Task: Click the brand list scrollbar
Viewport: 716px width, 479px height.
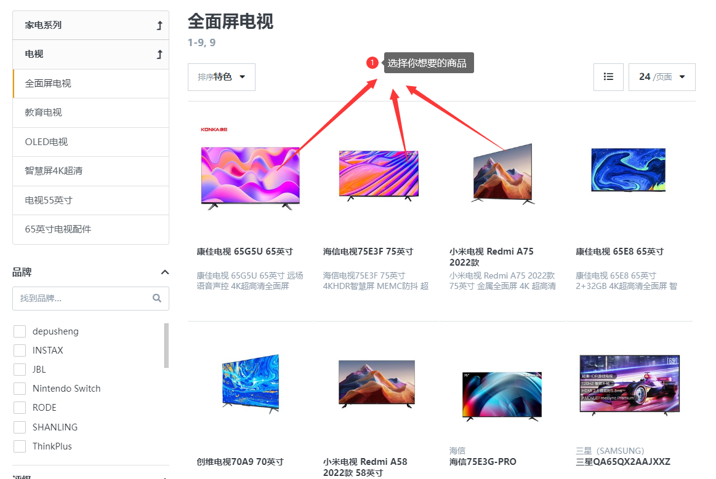Action: [x=166, y=346]
